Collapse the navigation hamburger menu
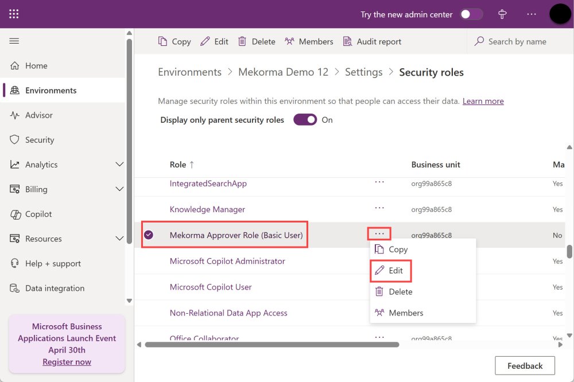This screenshot has height=382, width=574. pyautogui.click(x=14, y=41)
